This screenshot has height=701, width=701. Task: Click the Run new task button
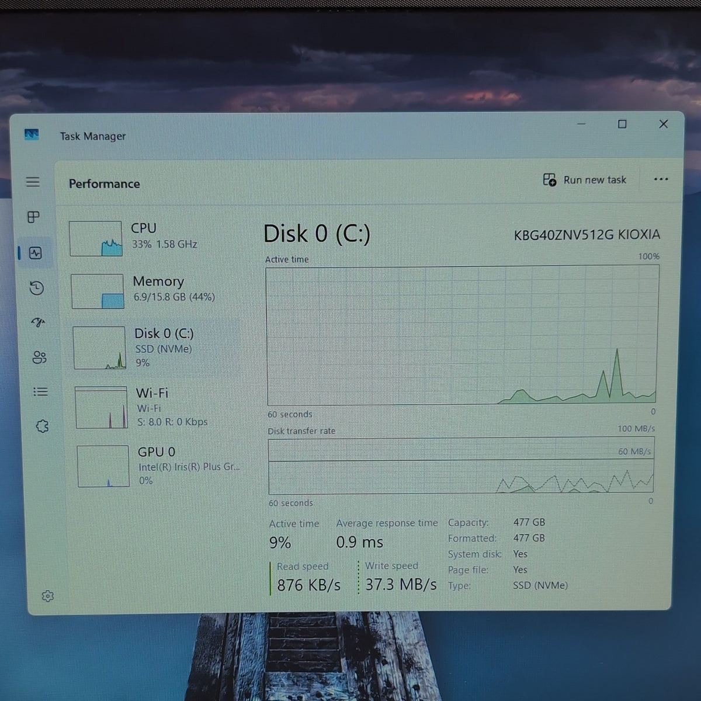(x=584, y=180)
